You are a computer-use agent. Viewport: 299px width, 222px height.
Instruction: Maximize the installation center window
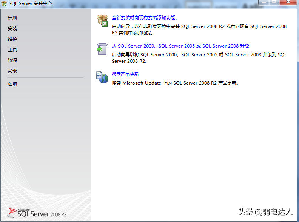tap(274, 2)
